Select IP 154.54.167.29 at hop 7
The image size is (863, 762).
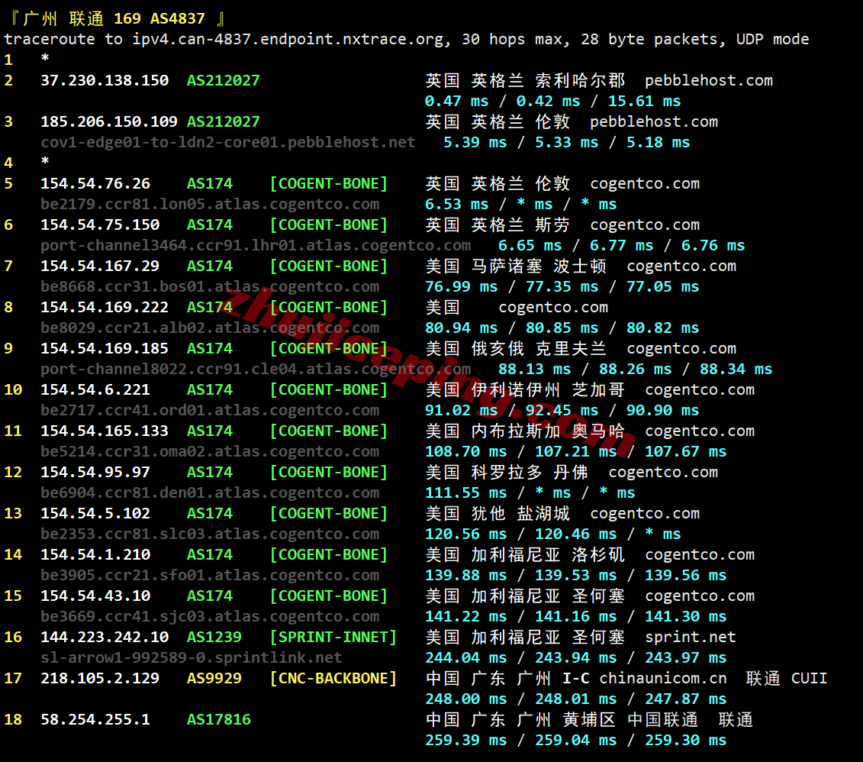[x=100, y=266]
